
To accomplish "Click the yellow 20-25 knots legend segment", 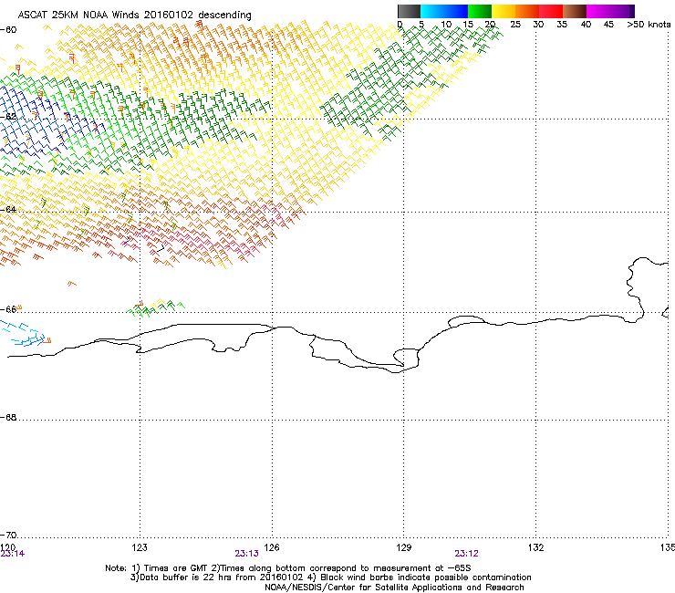I will tap(504, 11).
